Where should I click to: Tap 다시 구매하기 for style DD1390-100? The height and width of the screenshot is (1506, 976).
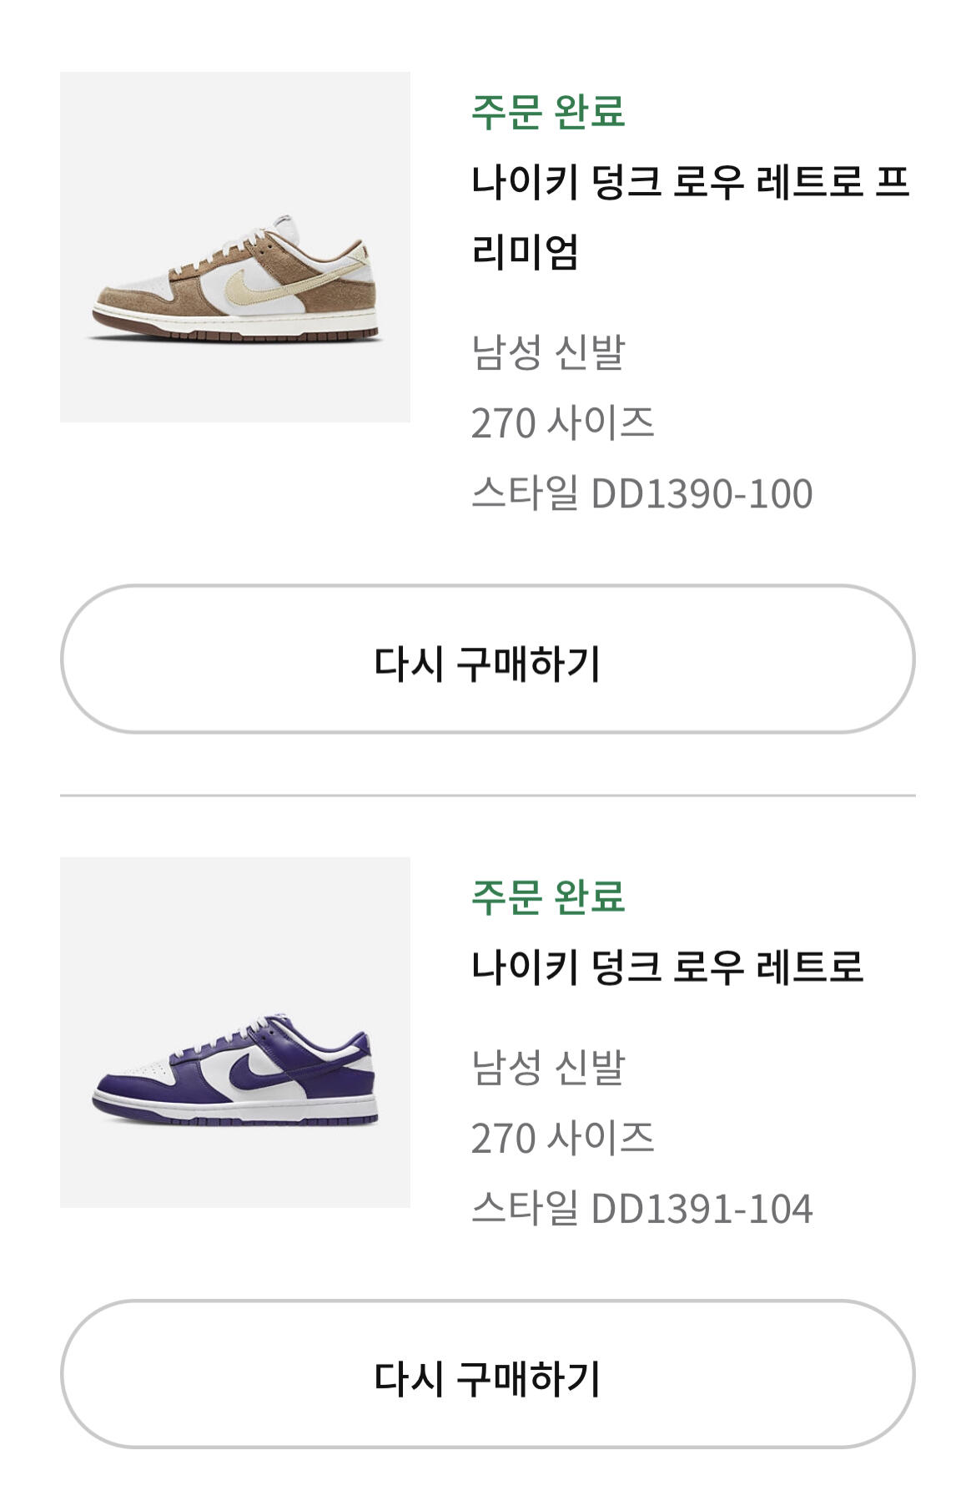coord(488,660)
